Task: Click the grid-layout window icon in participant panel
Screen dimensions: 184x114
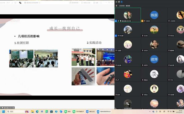Action: coord(119,2)
